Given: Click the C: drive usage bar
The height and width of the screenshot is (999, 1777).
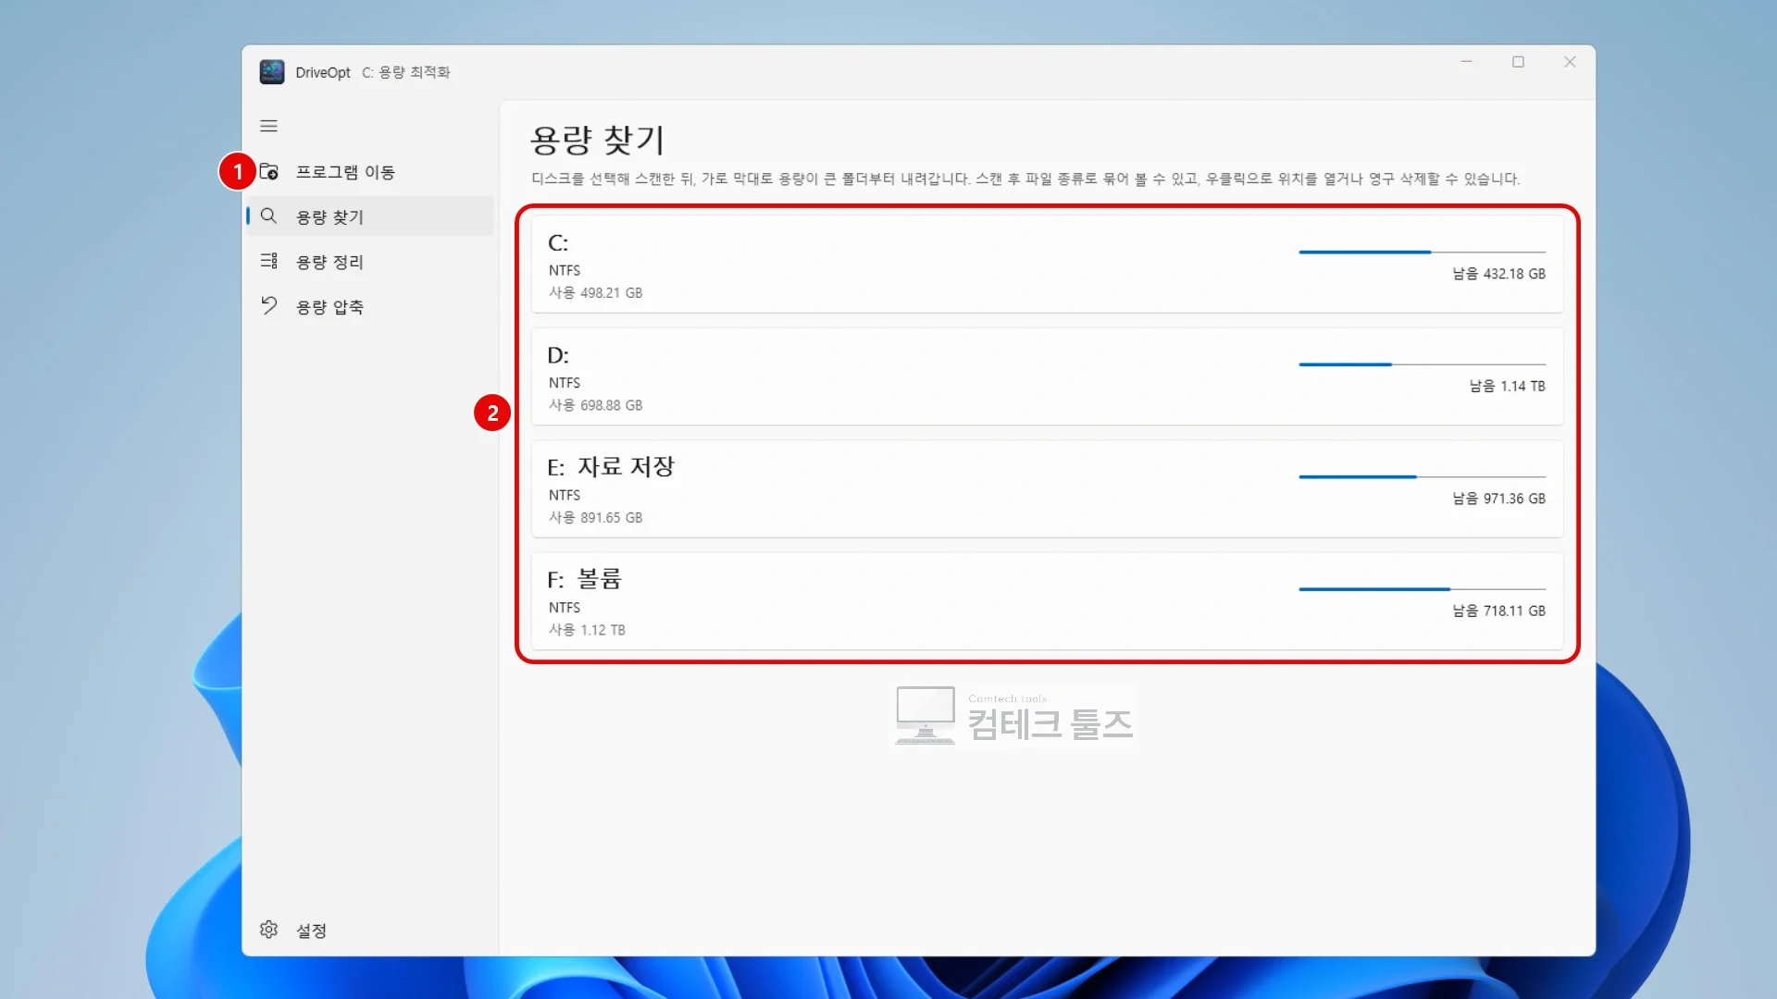Looking at the screenshot, I should pyautogui.click(x=1422, y=252).
